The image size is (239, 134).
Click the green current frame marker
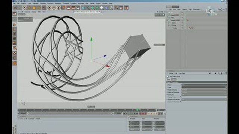pyautogui.click(x=137, y=110)
